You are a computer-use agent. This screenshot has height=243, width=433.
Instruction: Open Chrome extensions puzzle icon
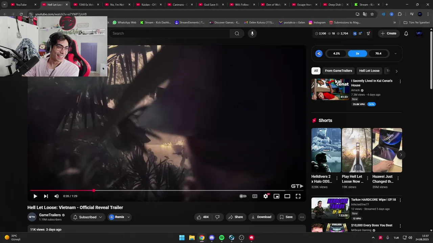pyautogui.click(x=400, y=14)
